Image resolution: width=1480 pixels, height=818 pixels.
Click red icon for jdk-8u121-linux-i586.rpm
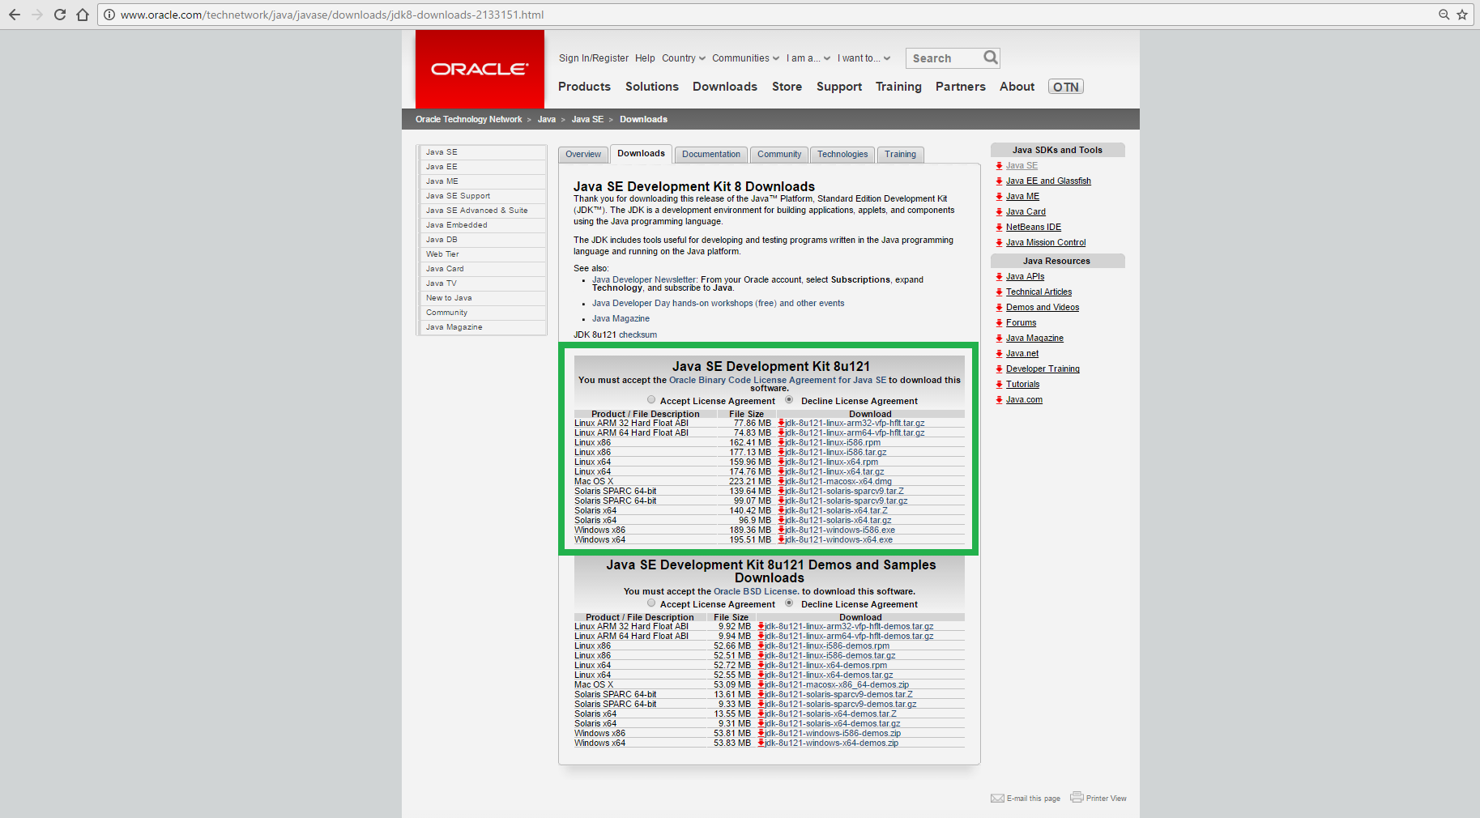click(x=781, y=442)
